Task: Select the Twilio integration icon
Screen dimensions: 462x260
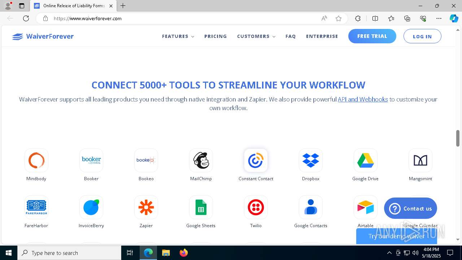Action: click(x=256, y=207)
